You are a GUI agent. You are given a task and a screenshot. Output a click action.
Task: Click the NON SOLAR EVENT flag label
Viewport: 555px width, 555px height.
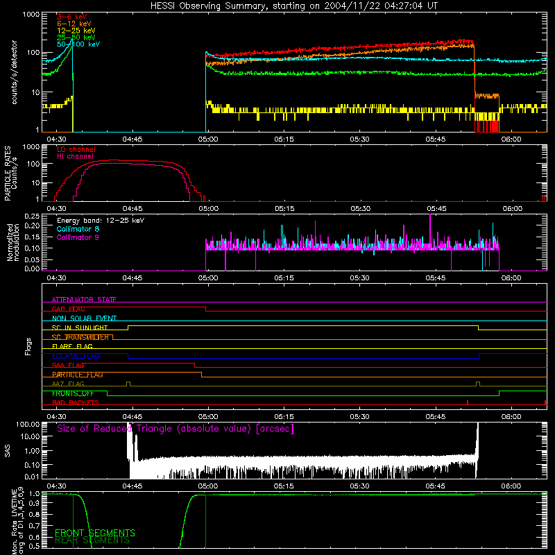coord(84,318)
